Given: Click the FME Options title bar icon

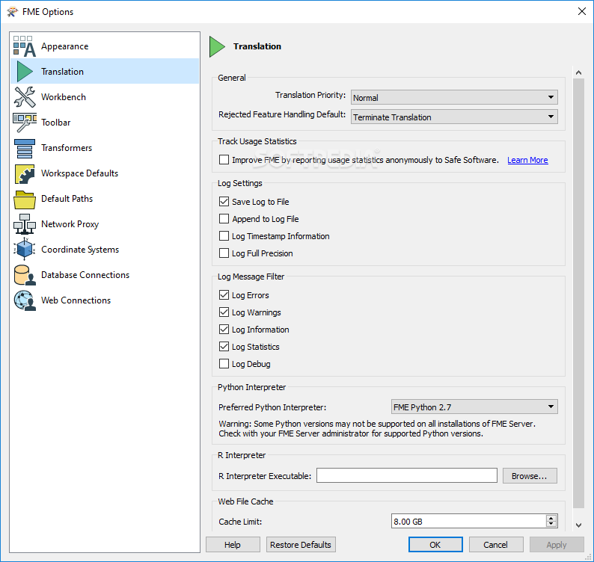Looking at the screenshot, I should tap(12, 12).
